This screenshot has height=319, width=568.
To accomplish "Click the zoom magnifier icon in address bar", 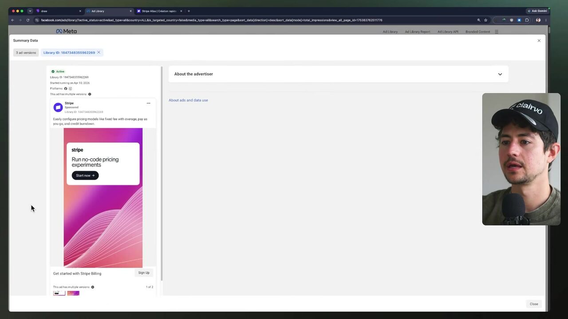I will [x=479, y=20].
